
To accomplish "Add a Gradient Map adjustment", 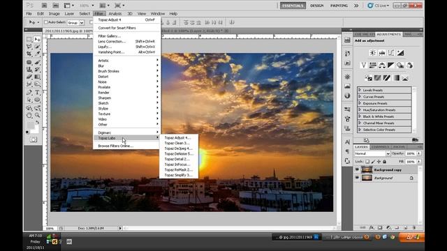I will tap(396, 78).
